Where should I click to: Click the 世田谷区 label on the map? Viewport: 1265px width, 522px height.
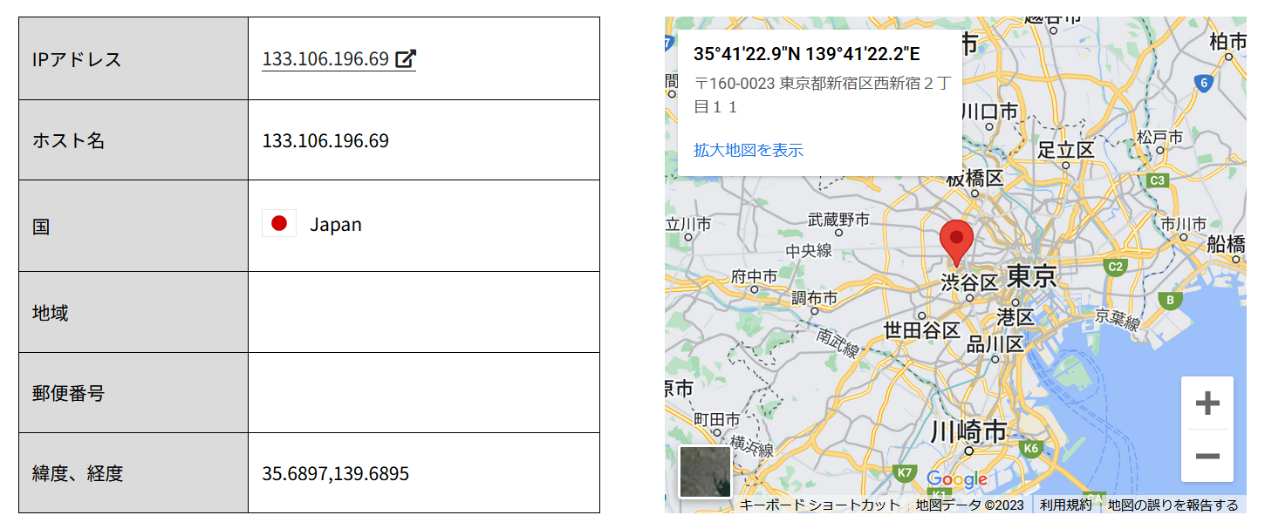point(922,330)
